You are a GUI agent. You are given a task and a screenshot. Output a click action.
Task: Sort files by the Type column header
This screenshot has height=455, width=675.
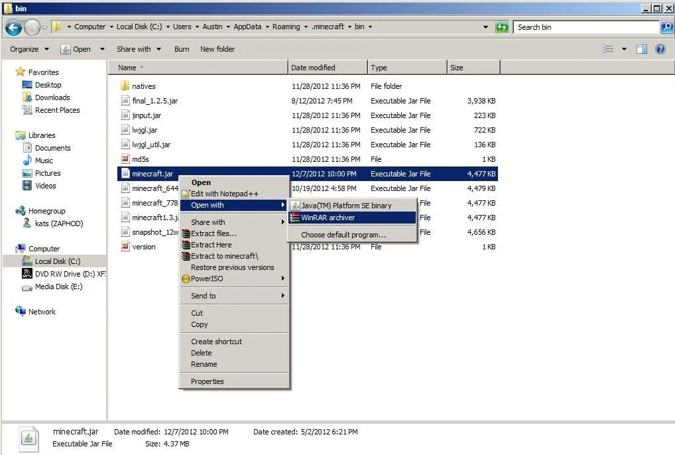coord(407,68)
